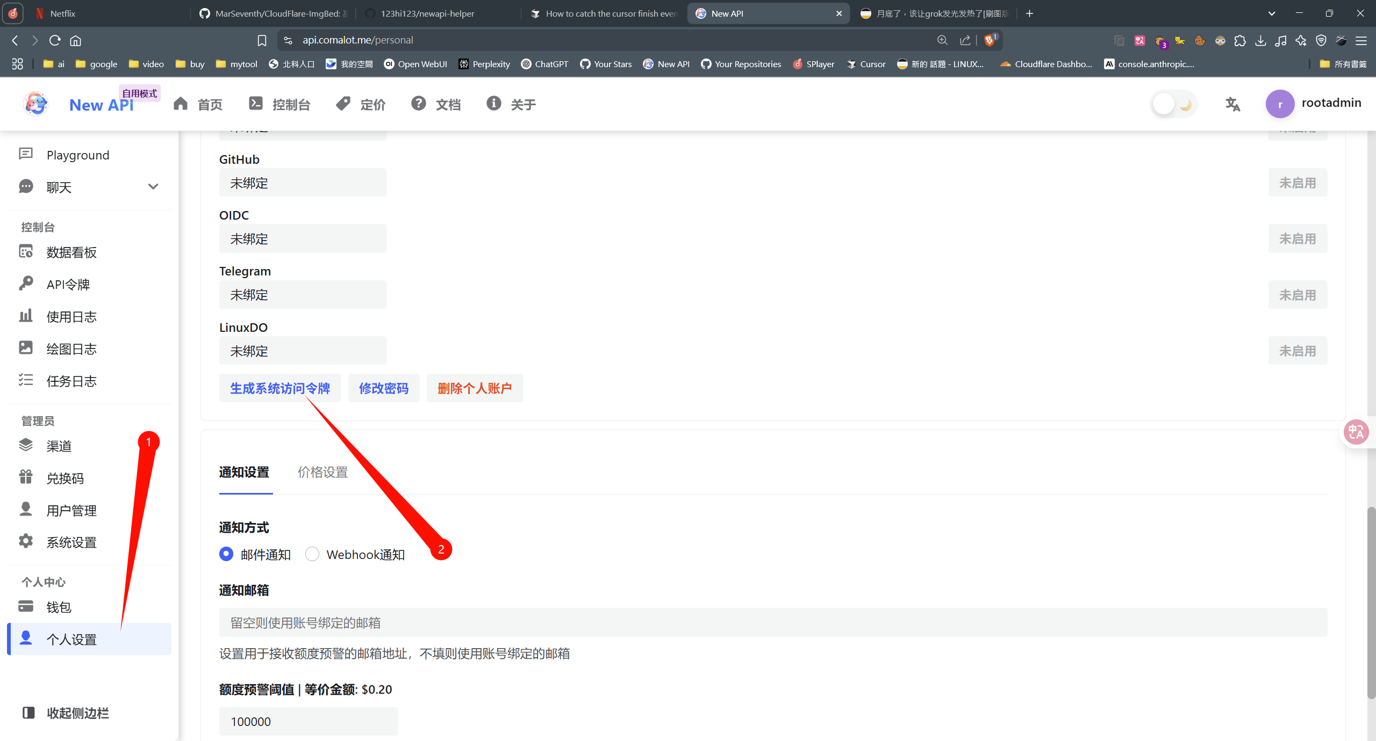Click 生成系统访问令牌 button
This screenshot has height=741, width=1376.
[x=279, y=388]
